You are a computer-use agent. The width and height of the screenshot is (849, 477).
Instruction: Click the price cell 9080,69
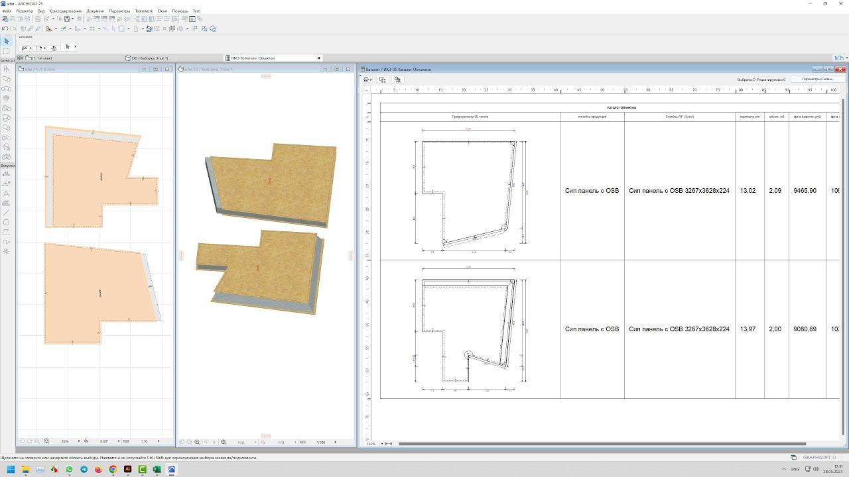pos(807,329)
